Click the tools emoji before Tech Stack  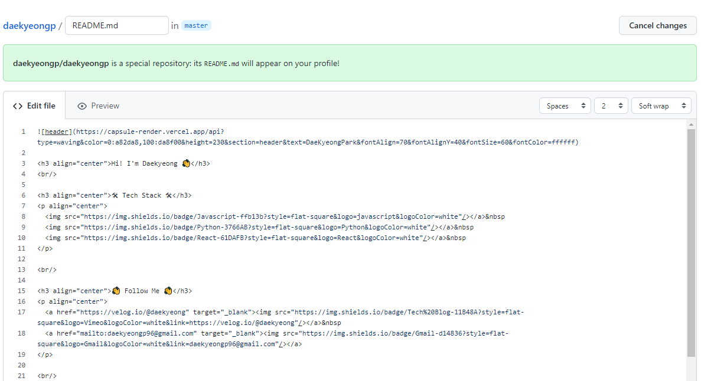(115, 195)
